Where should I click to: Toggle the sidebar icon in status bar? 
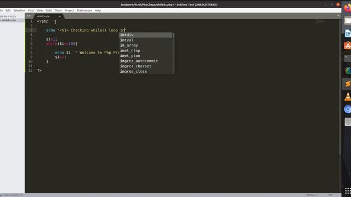[x=1, y=195]
